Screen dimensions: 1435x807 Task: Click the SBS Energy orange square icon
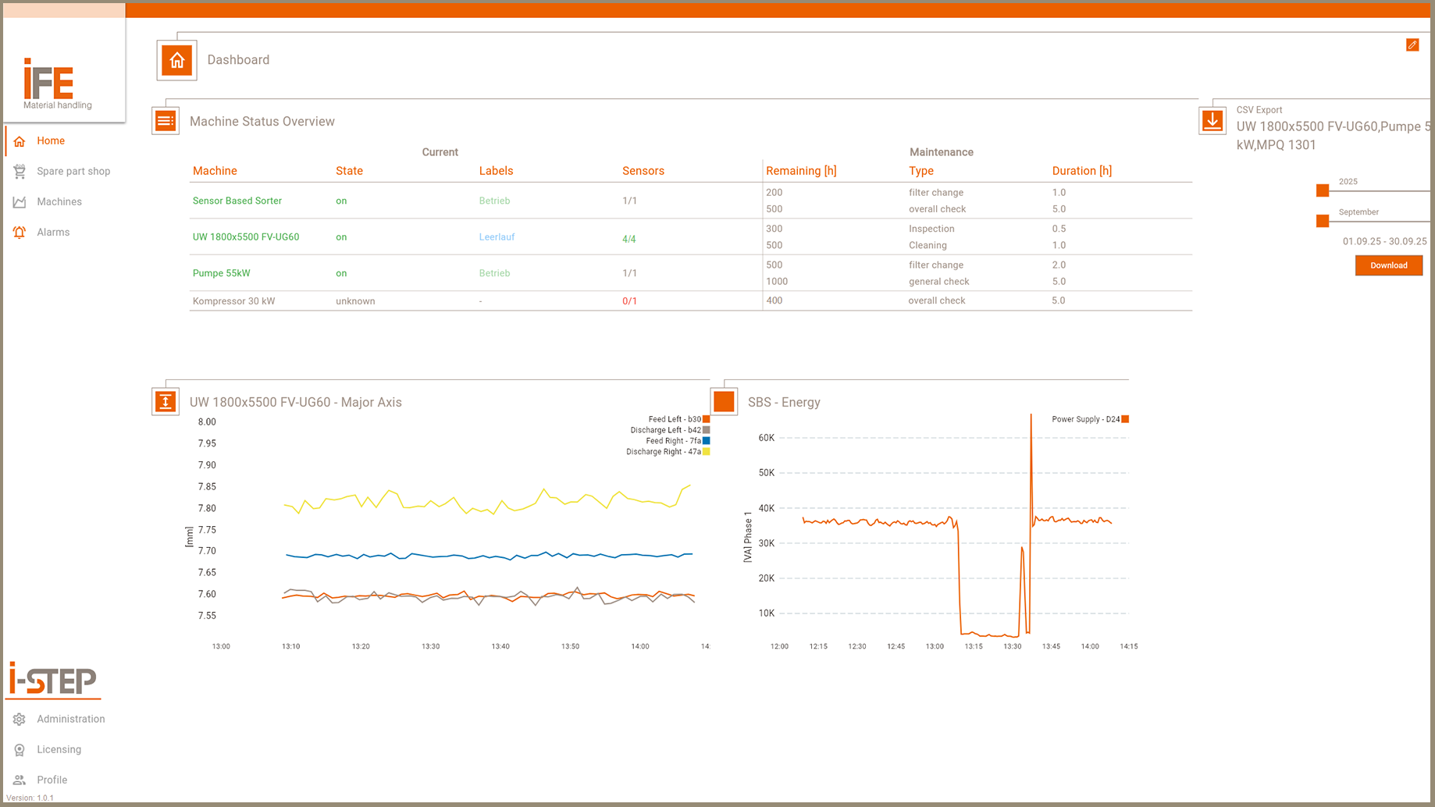pos(724,402)
